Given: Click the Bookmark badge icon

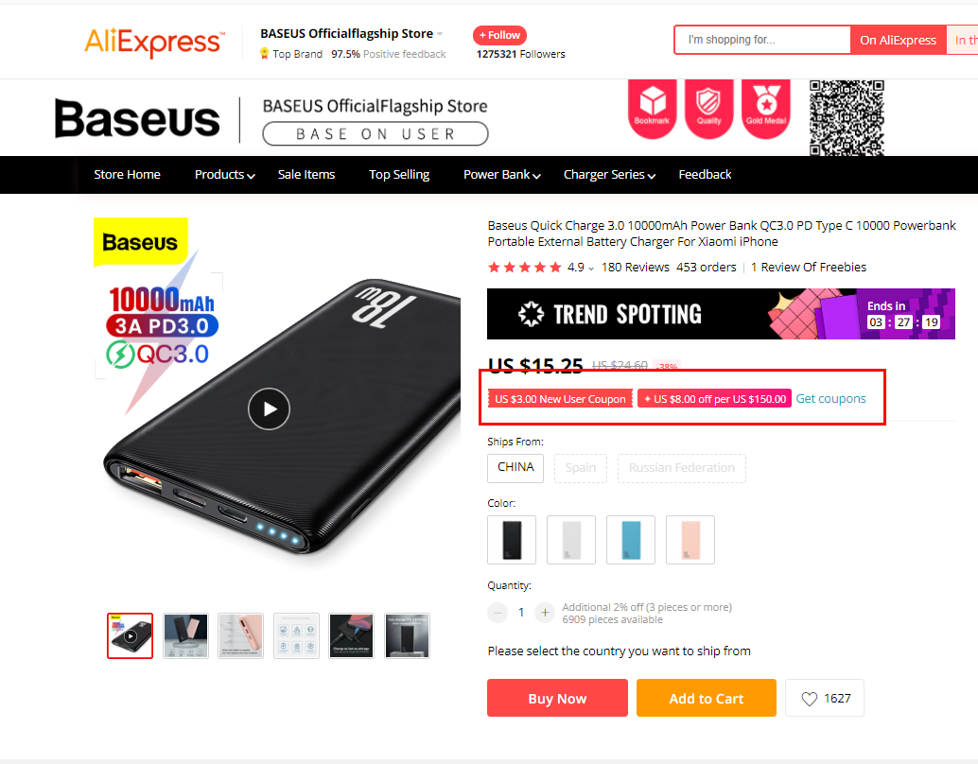Looking at the screenshot, I should click(652, 108).
